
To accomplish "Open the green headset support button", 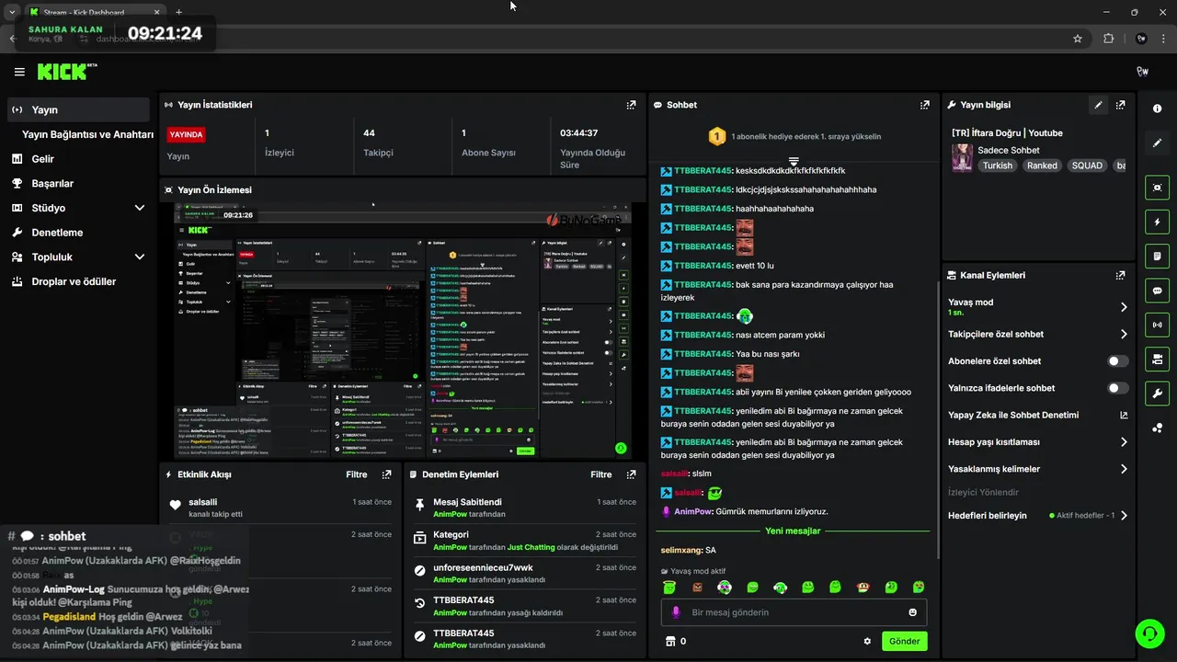I will (x=1149, y=633).
